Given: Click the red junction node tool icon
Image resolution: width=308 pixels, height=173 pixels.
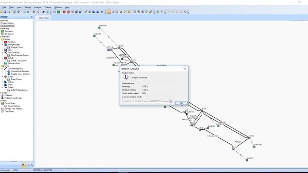Looking at the screenshot, I should coord(64,12).
